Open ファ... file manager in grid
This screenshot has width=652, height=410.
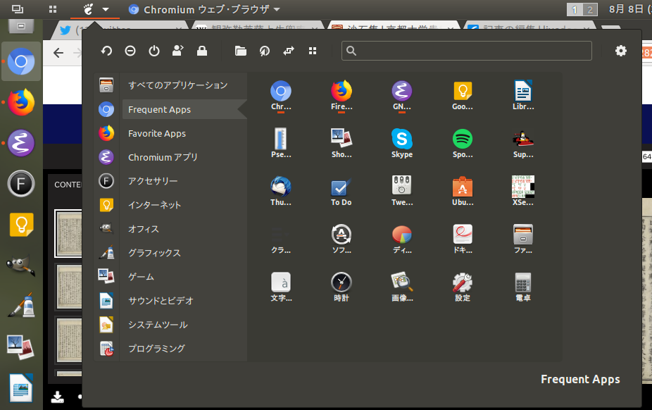pos(523,239)
